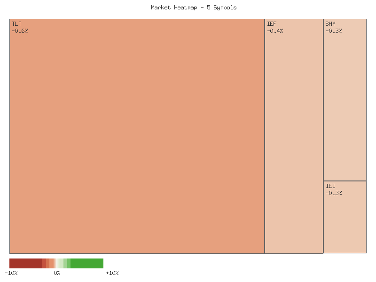Click the SHY ticker symbol text
This screenshot has width=376, height=282.
coord(330,23)
